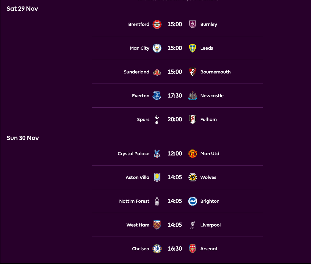Select the Nott'm Forest vs Brighton fixture row
This screenshot has width=311, height=264.
pos(177,201)
